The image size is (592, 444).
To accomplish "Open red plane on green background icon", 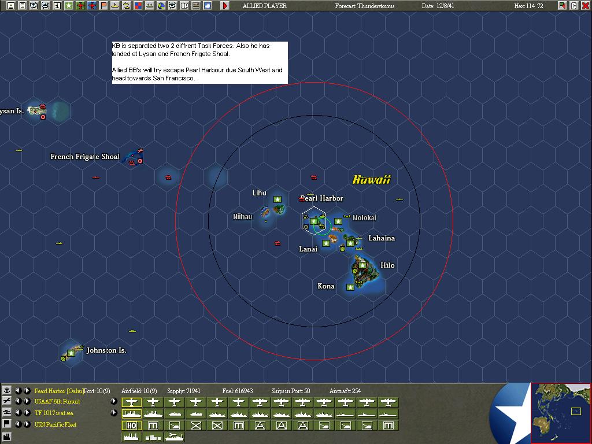I will click(80, 5).
